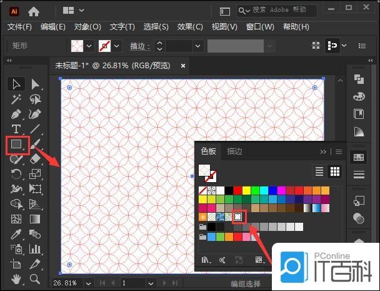
Task: Open the Swatches panel options menu
Action: click(339, 152)
